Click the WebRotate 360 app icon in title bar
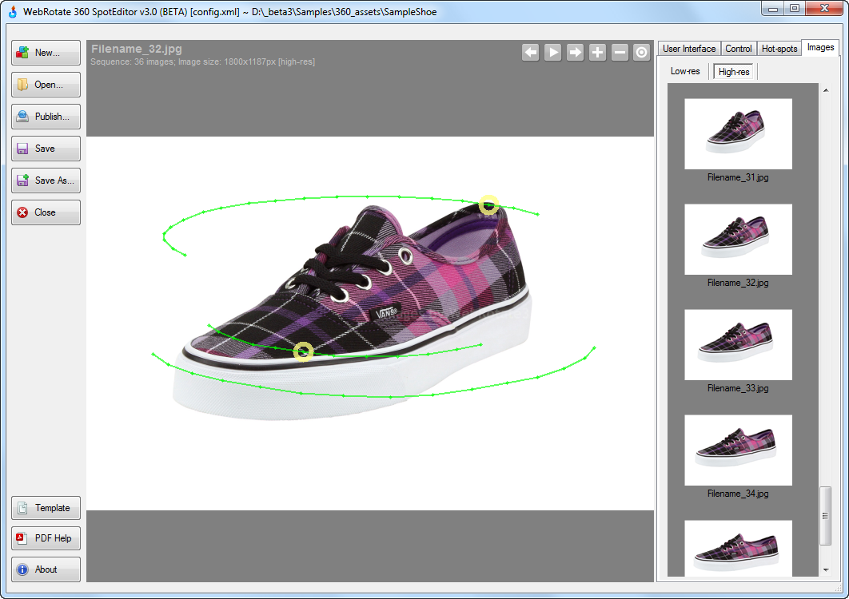The height and width of the screenshot is (599, 849). tap(13, 11)
